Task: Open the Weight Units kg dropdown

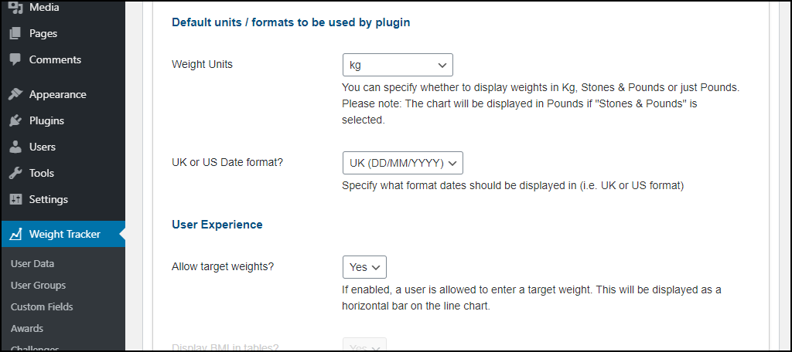Action: click(x=398, y=65)
